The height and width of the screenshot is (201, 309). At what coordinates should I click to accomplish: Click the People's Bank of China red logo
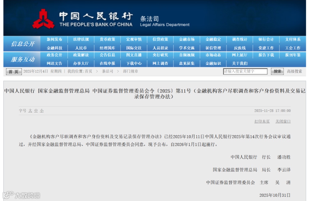[43, 19]
